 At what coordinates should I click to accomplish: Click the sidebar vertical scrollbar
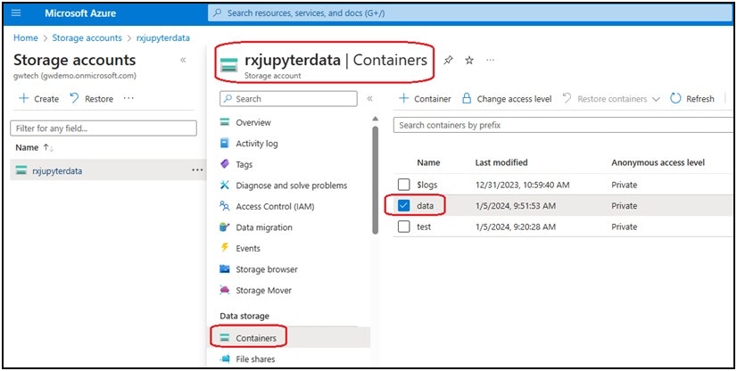tap(375, 178)
